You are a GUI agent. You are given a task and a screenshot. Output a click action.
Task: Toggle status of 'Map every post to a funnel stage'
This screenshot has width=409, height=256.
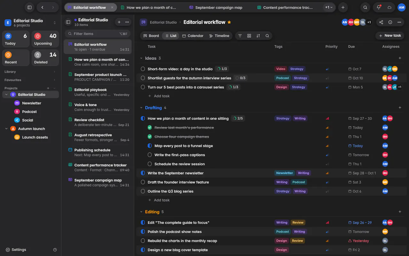coord(150,146)
